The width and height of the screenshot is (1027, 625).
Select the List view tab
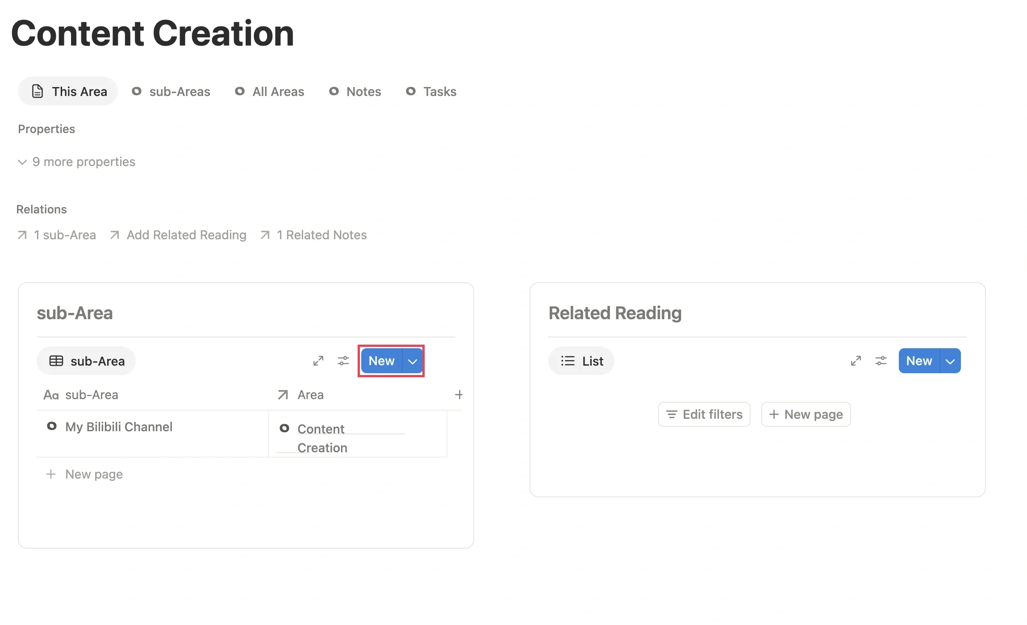(581, 361)
